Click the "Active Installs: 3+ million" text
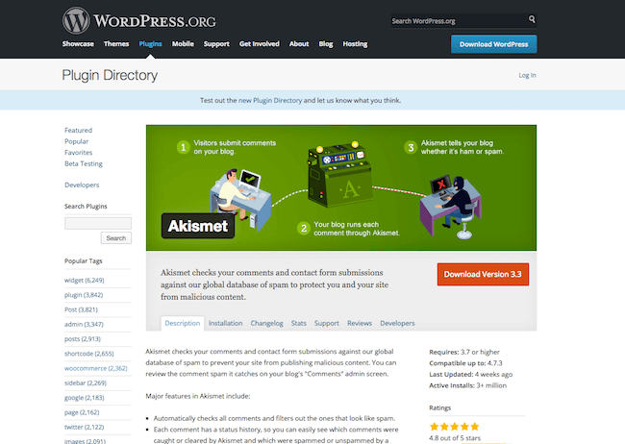Image resolution: width=625 pixels, height=444 pixels. pos(468,385)
